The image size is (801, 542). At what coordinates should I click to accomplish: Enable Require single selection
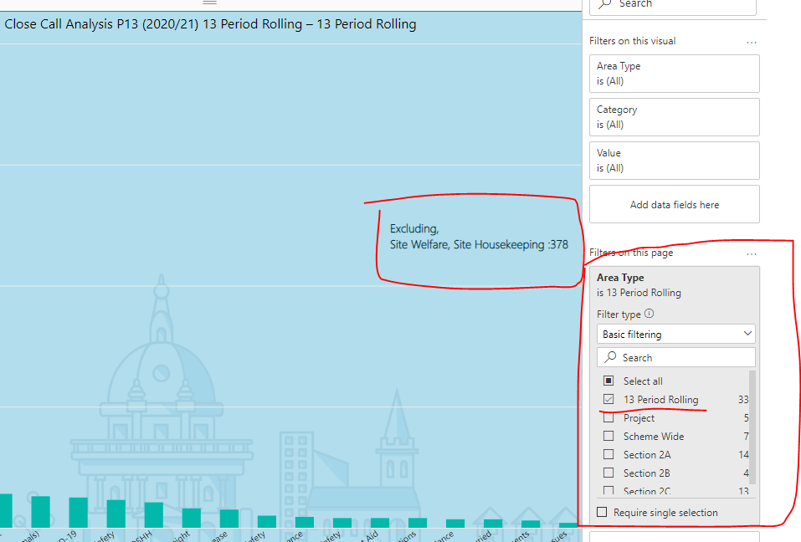pyautogui.click(x=603, y=512)
